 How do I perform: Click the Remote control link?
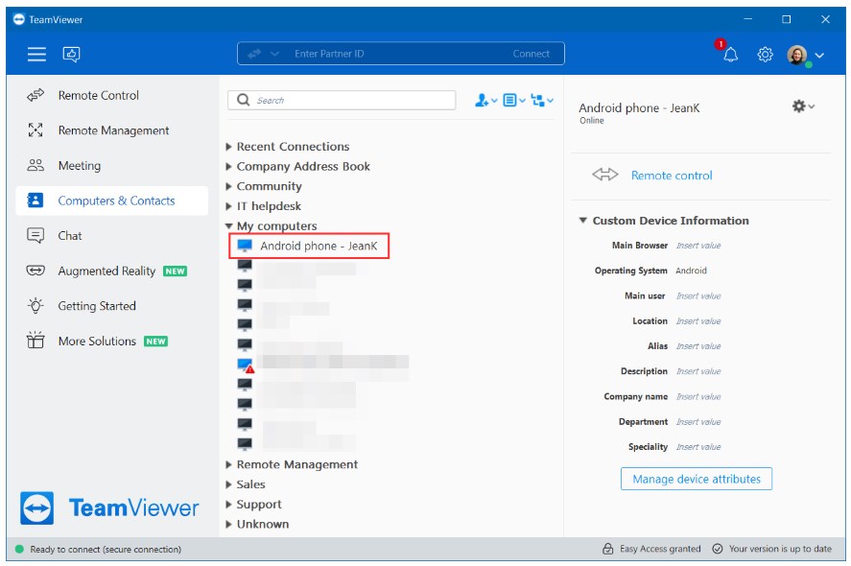point(671,176)
